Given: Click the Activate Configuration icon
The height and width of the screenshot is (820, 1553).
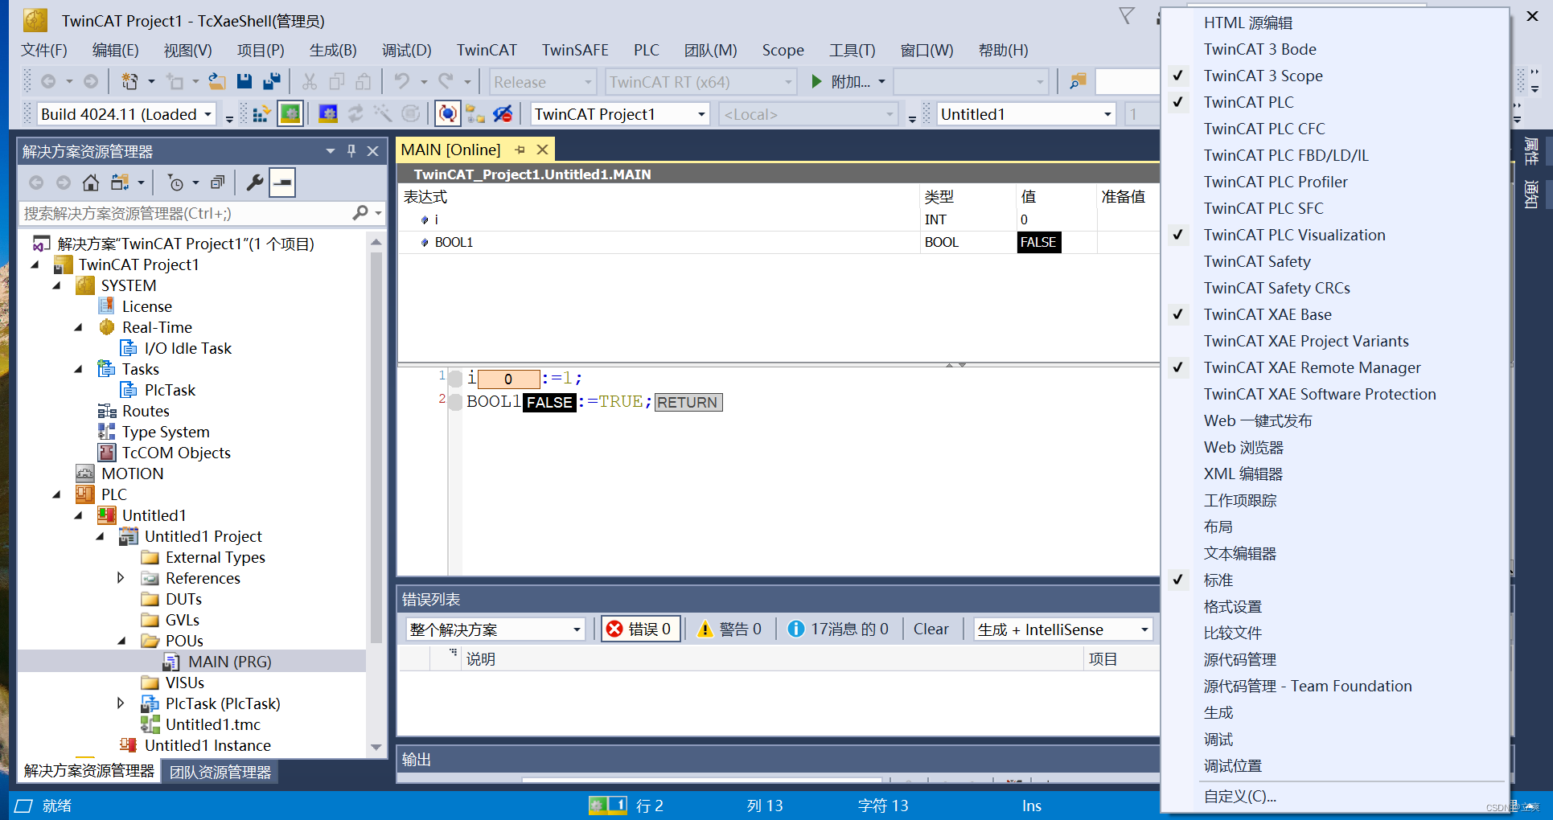Looking at the screenshot, I should [x=261, y=114].
